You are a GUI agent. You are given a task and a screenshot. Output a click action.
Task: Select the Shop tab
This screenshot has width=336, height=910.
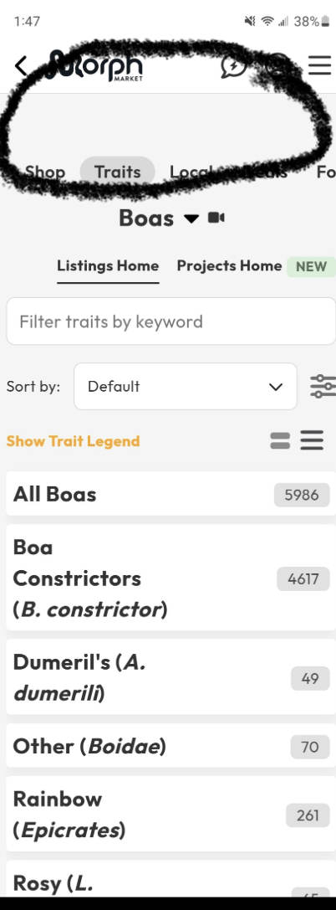pos(45,172)
